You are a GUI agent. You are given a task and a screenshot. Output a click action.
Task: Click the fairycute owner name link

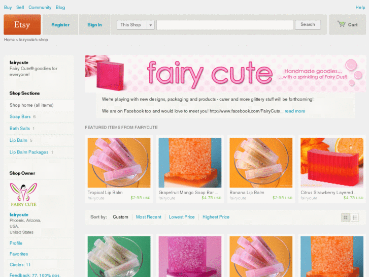pos(19,215)
